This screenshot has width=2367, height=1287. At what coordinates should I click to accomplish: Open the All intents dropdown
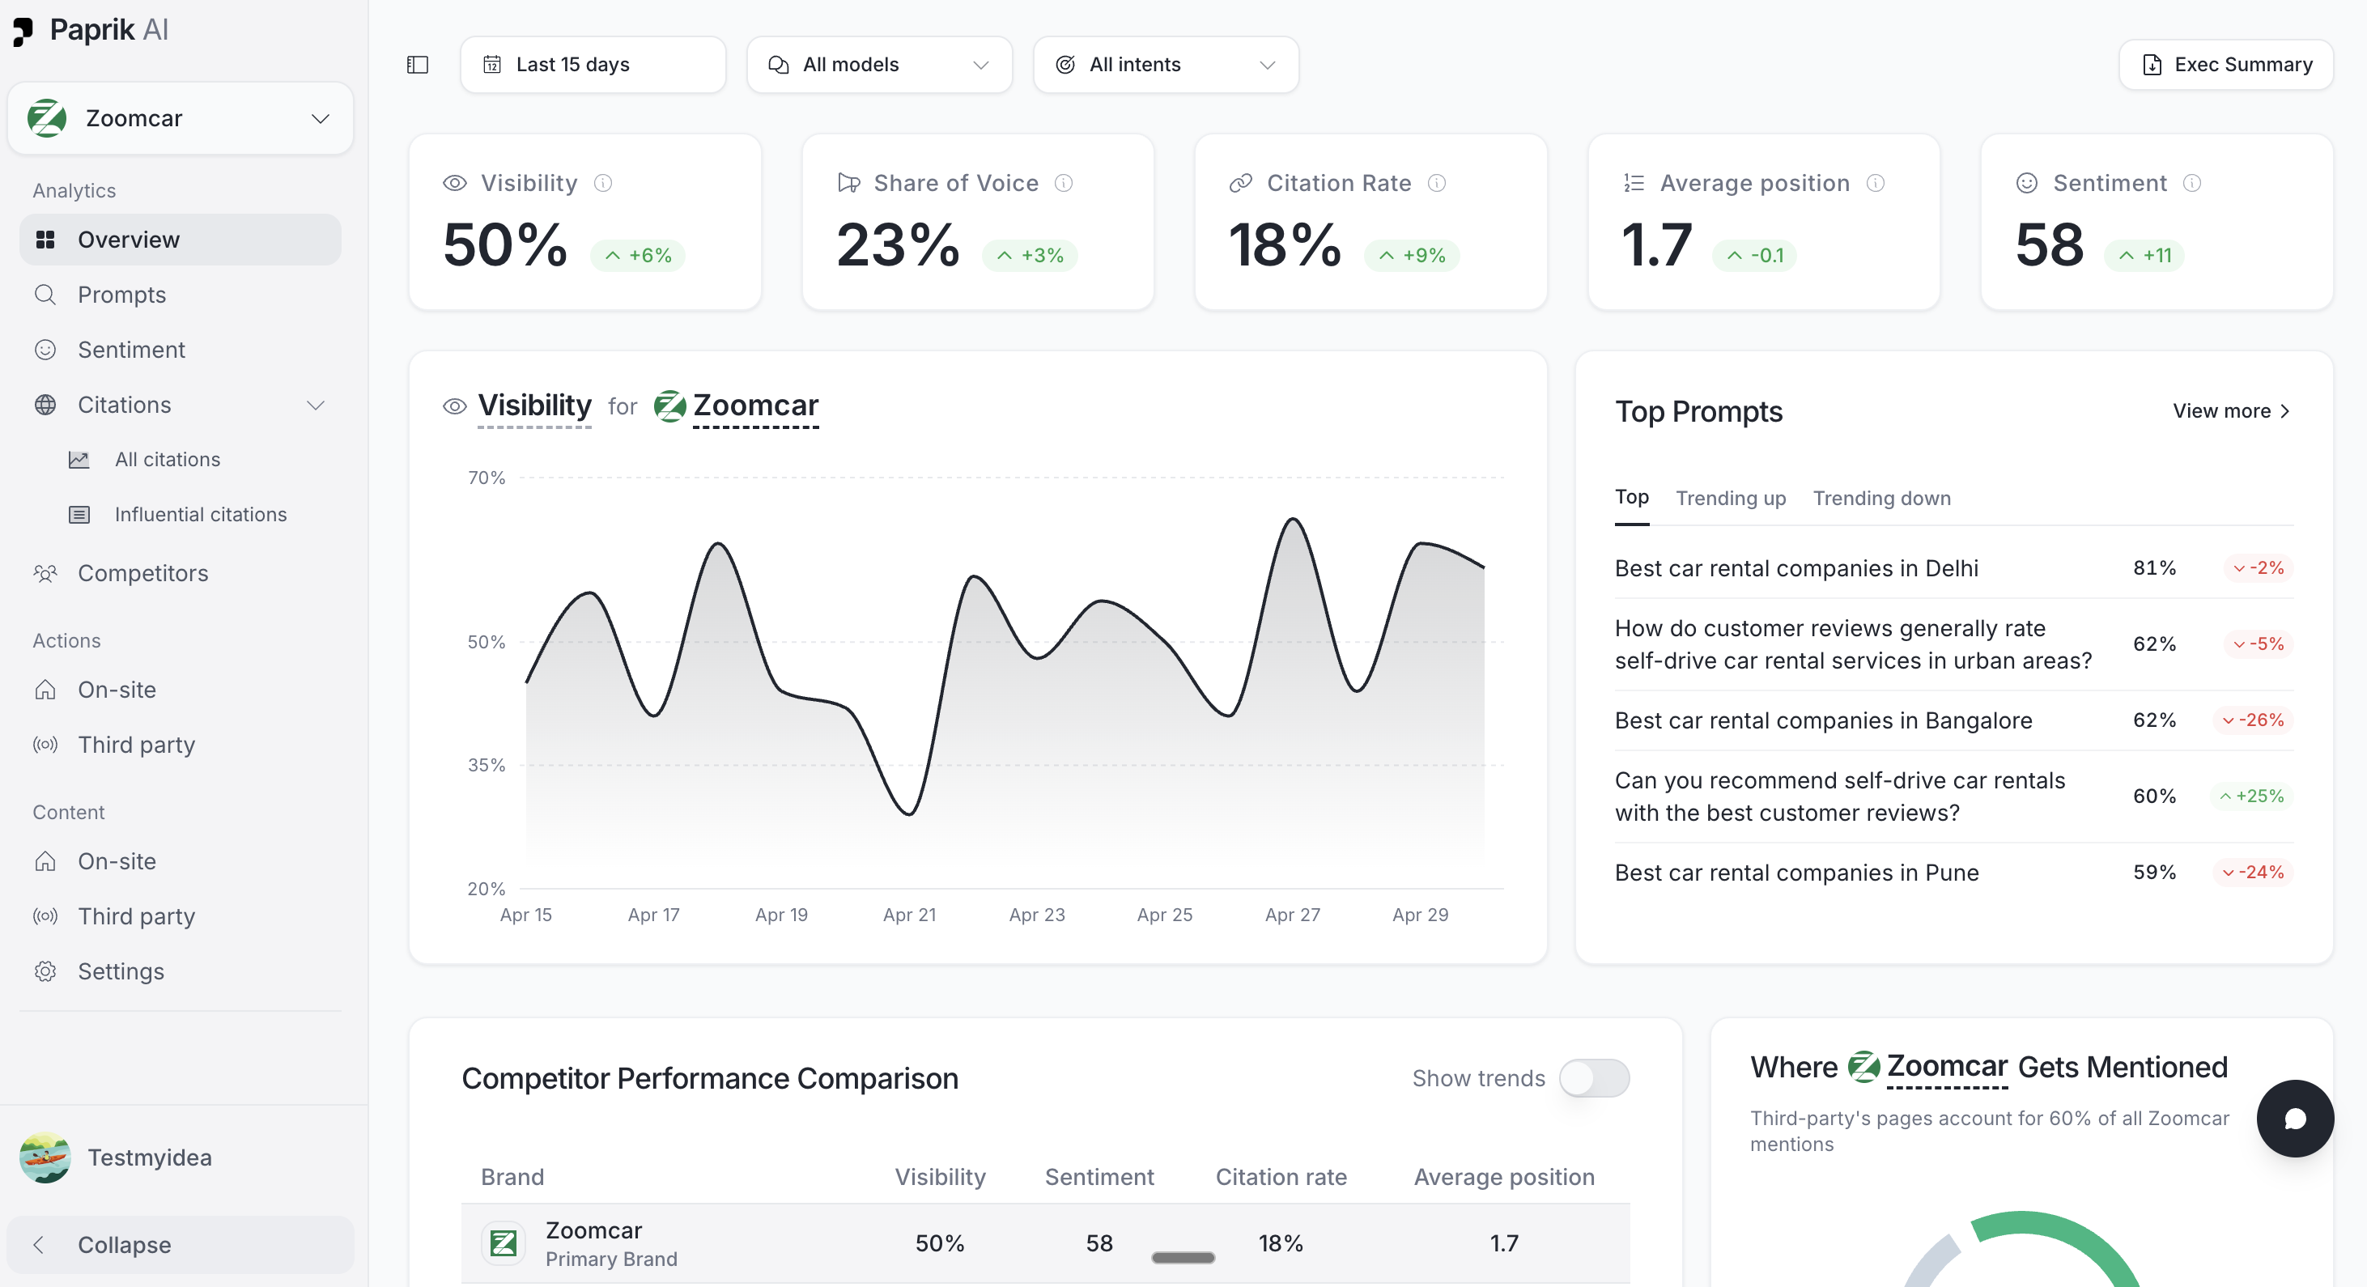1166,64
